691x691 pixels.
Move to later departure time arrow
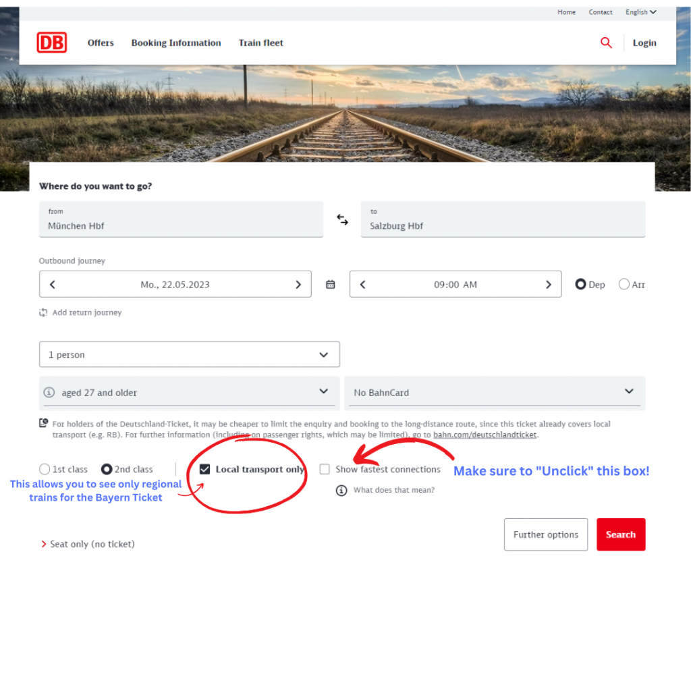click(x=548, y=284)
